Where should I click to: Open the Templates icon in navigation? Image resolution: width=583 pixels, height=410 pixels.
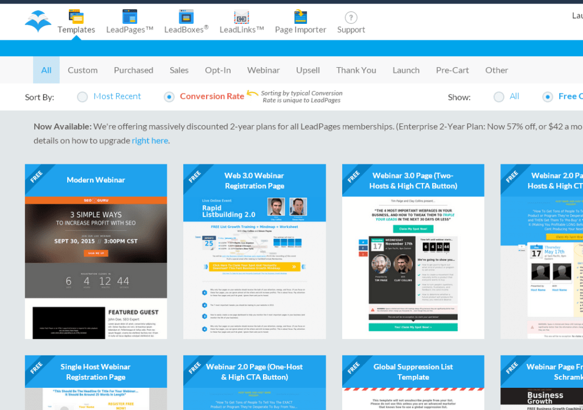click(76, 16)
